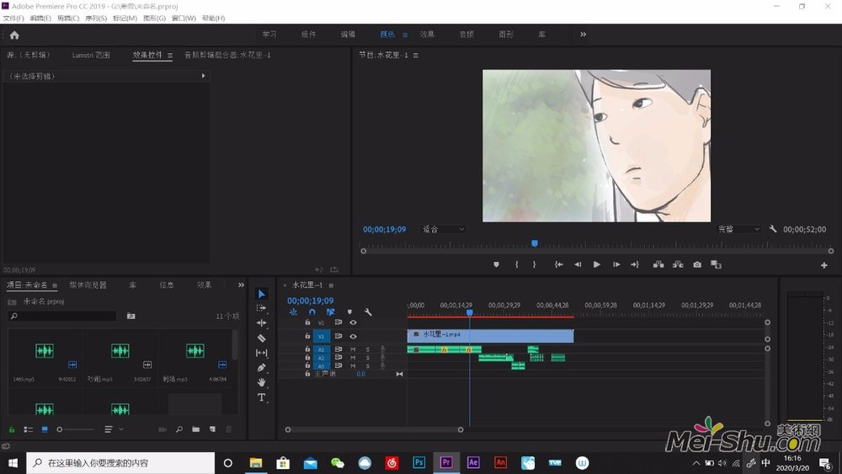Open Button Editor plus icon
The height and width of the screenshot is (474, 842).
pyautogui.click(x=823, y=265)
